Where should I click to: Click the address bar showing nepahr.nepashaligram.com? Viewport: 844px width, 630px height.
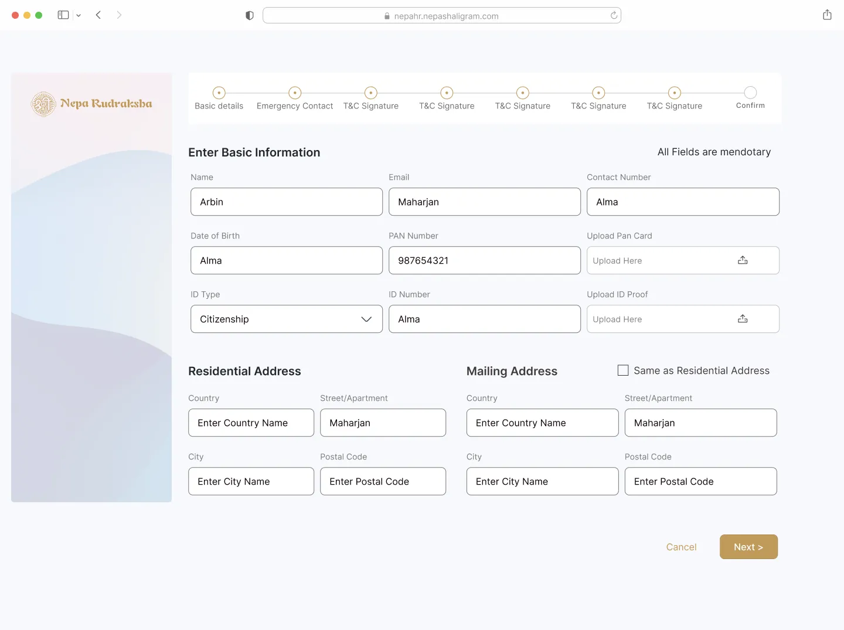tap(442, 15)
